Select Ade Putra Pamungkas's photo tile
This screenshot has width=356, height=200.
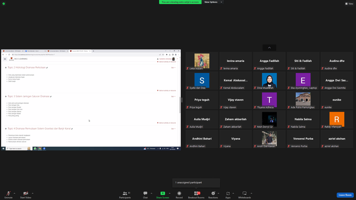coord(303,99)
